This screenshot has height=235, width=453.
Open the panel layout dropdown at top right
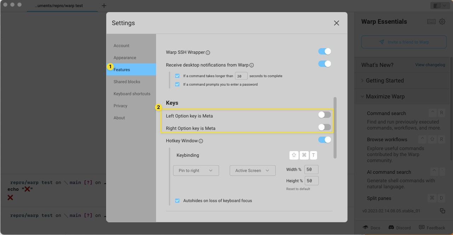(439, 6)
